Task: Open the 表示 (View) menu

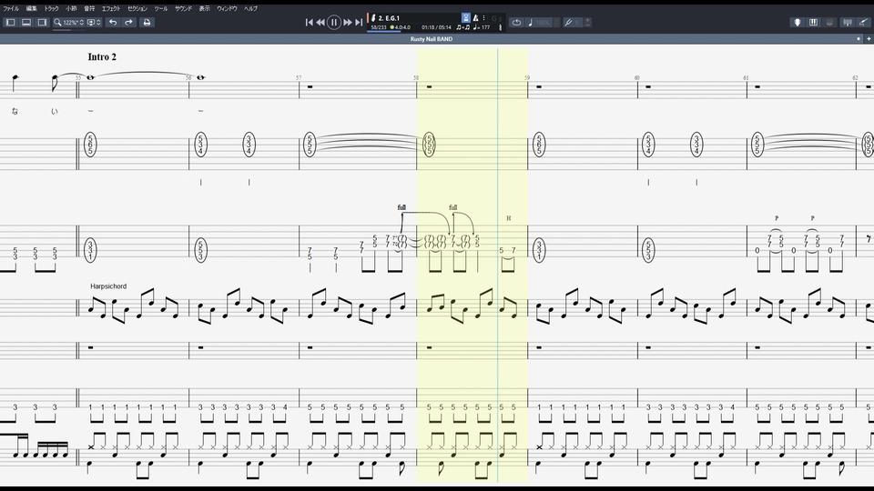Action: click(x=205, y=8)
